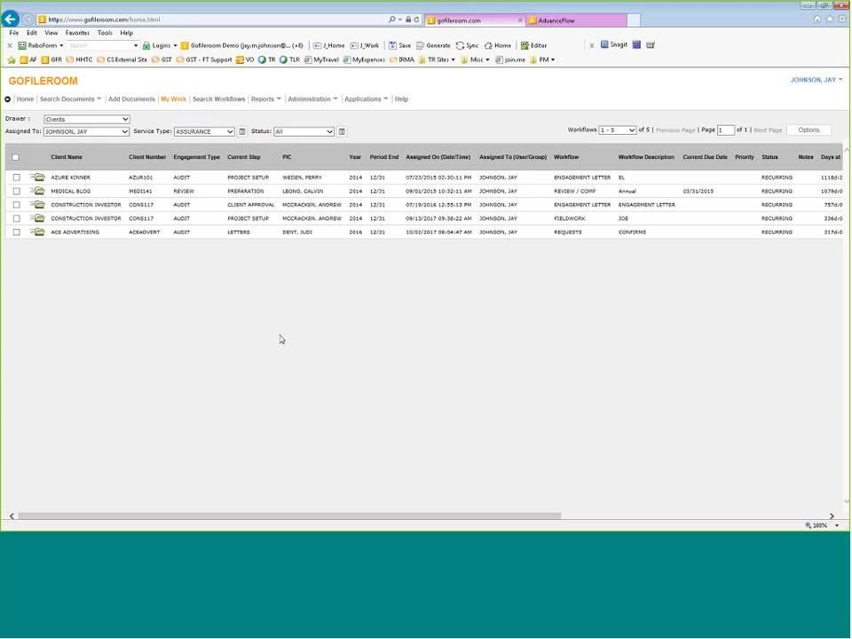Click the horizontal scrollbar below the table
852x639 pixels.
tap(288, 516)
